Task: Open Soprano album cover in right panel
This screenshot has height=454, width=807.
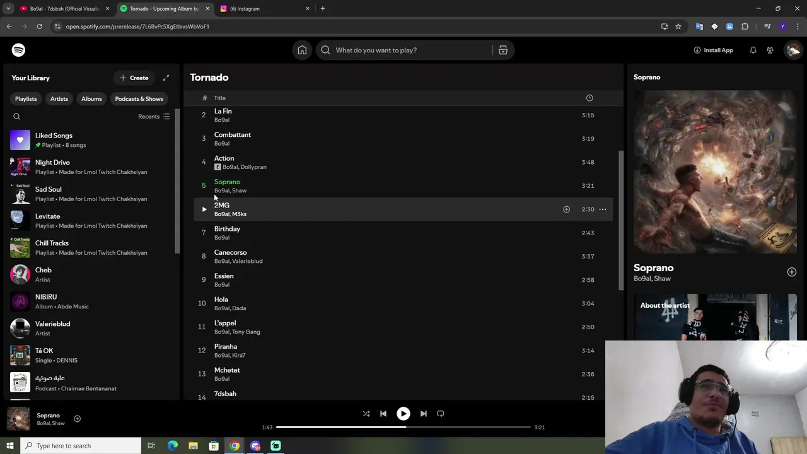Action: pos(715,172)
